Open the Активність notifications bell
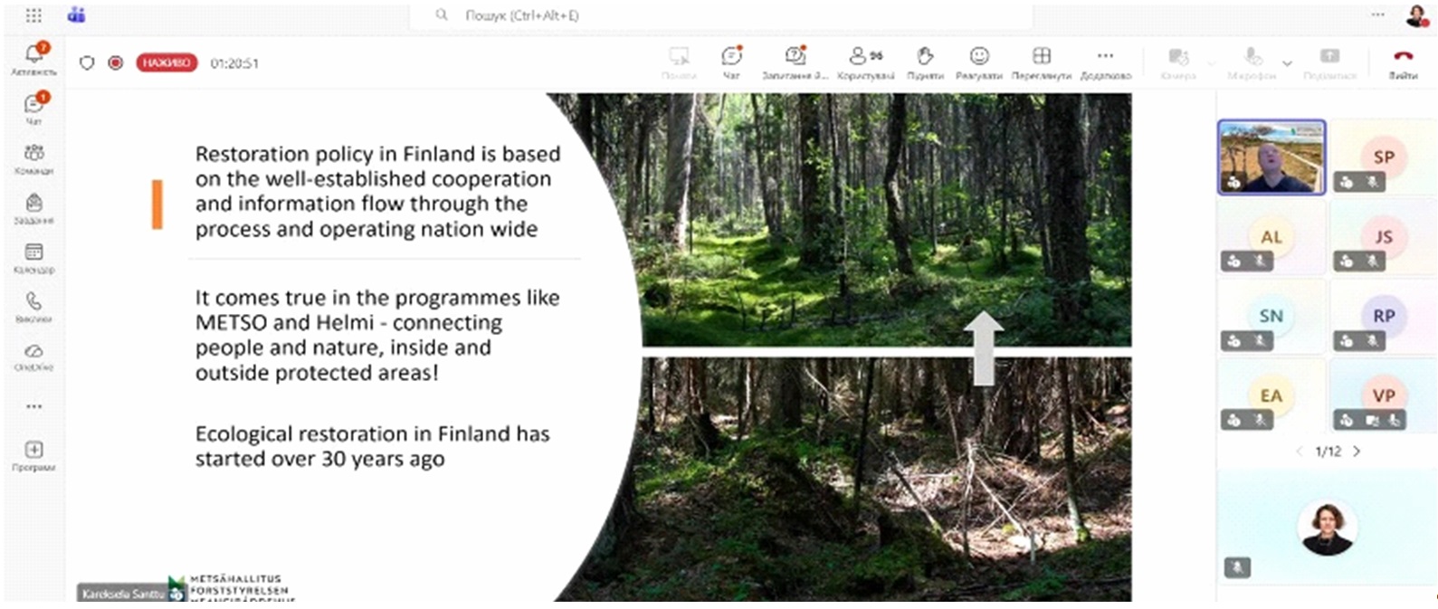The width and height of the screenshot is (1438, 609). tap(34, 58)
